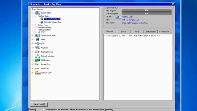Screen dimensions: 197x111
Task: Select the System Management icon
Action: point(38,35)
